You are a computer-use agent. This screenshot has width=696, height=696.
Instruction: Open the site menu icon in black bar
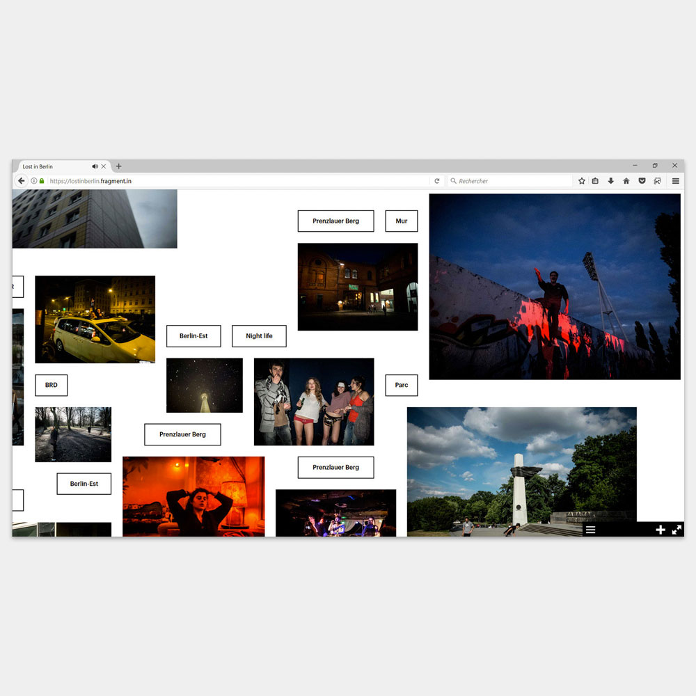coord(590,530)
